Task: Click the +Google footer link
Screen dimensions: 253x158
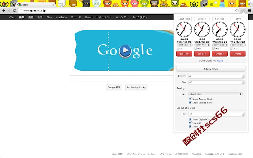Action: coord(196,154)
